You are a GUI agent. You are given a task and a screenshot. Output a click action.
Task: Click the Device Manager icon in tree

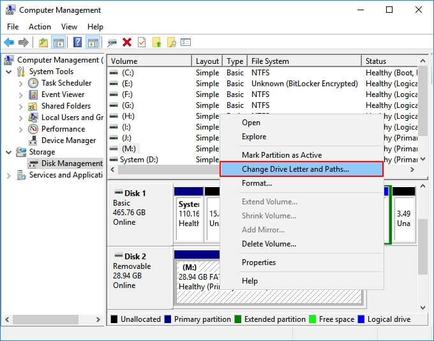33,140
